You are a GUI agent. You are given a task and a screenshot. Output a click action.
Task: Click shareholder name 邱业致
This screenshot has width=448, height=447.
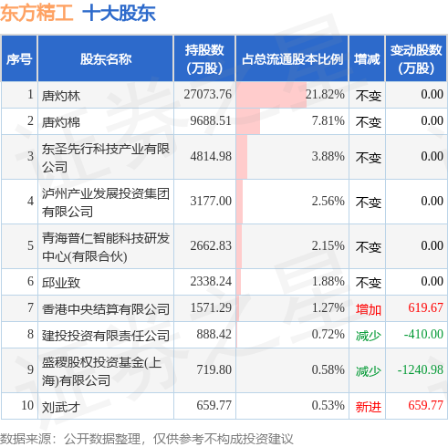click(x=61, y=283)
